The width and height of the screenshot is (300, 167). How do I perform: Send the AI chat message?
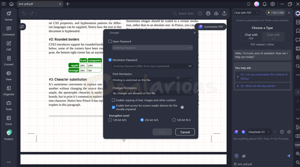click(x=289, y=156)
